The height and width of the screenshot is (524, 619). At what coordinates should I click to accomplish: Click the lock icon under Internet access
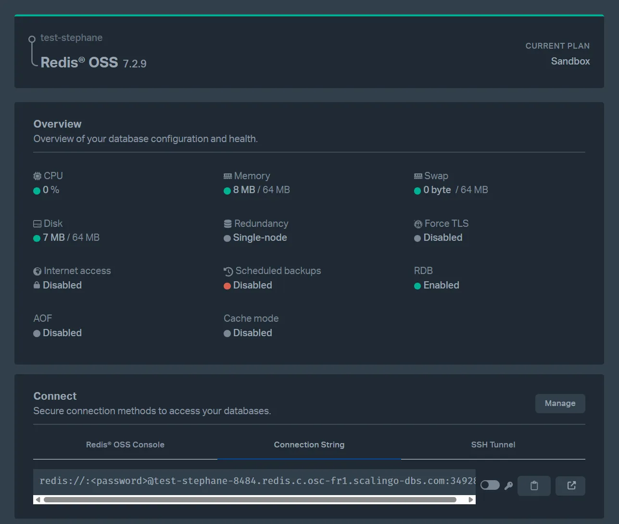[x=37, y=285]
